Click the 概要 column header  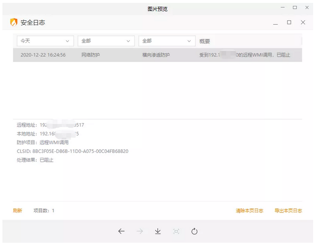205,41
